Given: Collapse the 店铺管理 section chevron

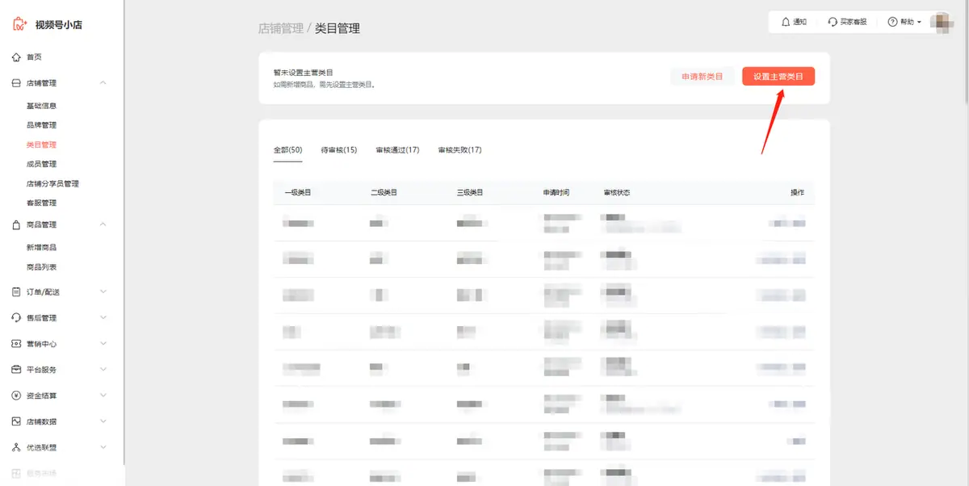Looking at the screenshot, I should coord(103,83).
